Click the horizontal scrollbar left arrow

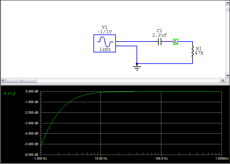[3, 80]
